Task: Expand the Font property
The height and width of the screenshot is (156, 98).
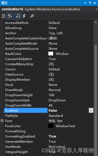Action: point(2,121)
